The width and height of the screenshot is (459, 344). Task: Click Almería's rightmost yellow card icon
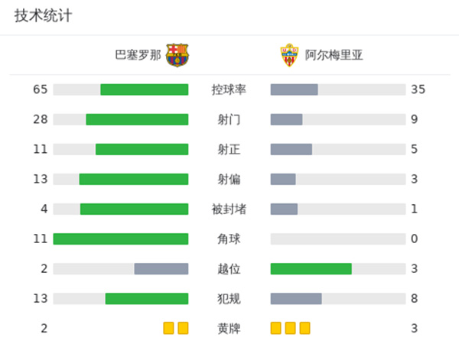pos(305,328)
